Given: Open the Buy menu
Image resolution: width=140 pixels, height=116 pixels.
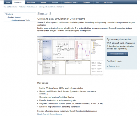Looking at the screenshot, I should click(98, 2).
